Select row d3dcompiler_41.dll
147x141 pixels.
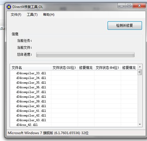coord(74,111)
